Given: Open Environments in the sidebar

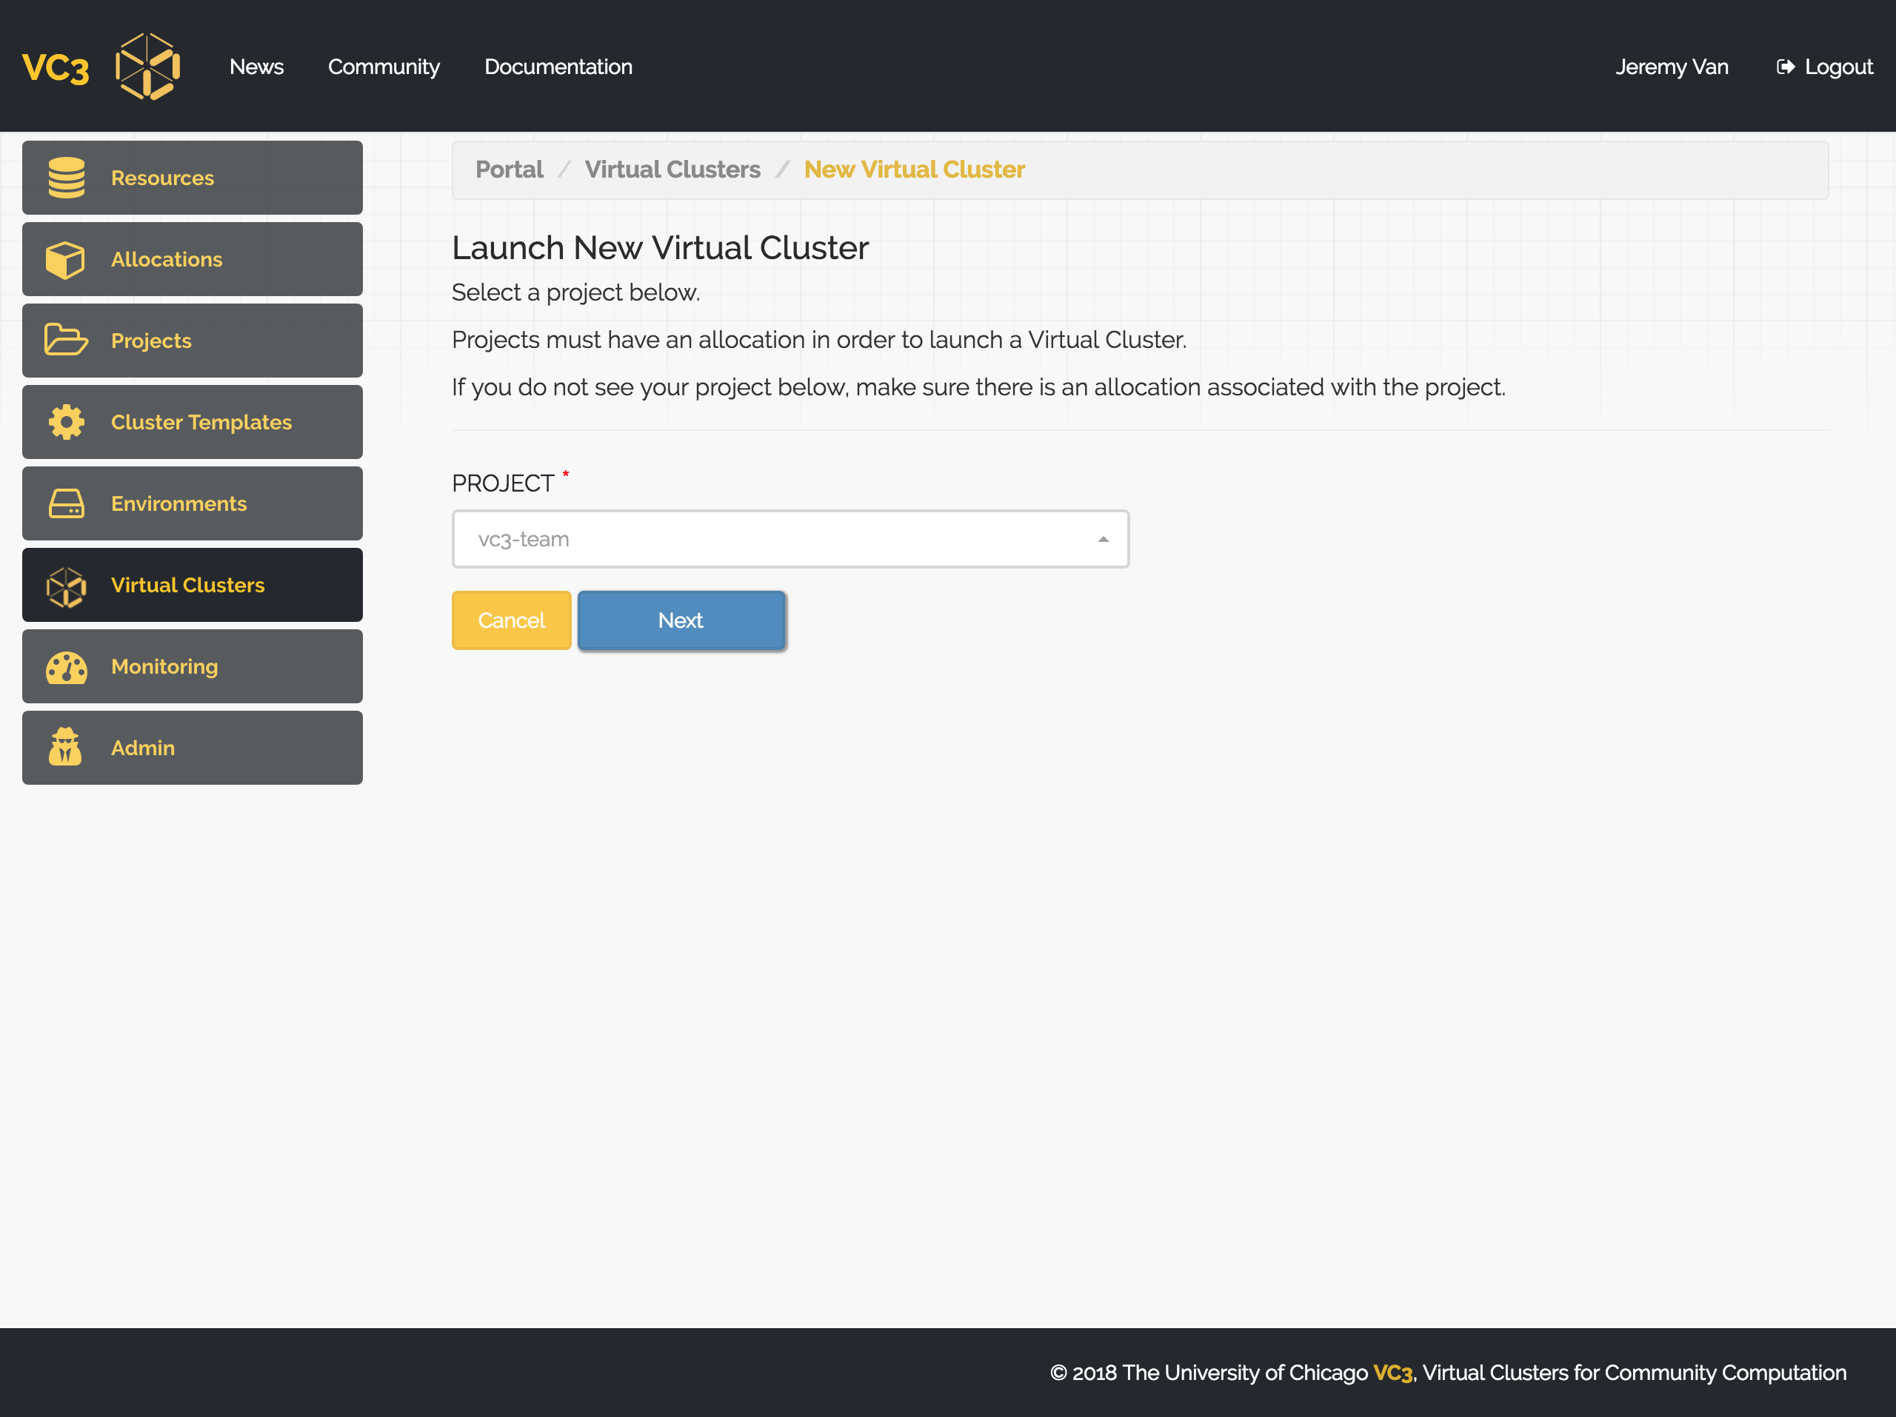Looking at the screenshot, I should click(x=192, y=503).
